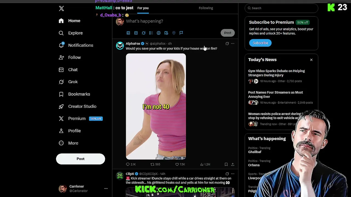
Task: Click the ClipX display name
Action: (x=130, y=174)
